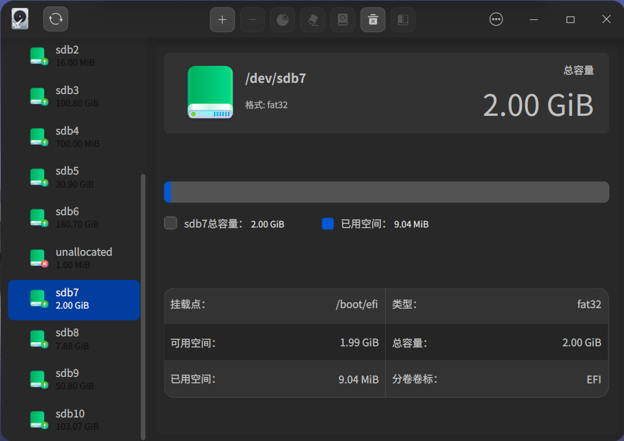Click the 分卷卷标 label
Viewport: 624px width, 441px height.
coord(415,379)
